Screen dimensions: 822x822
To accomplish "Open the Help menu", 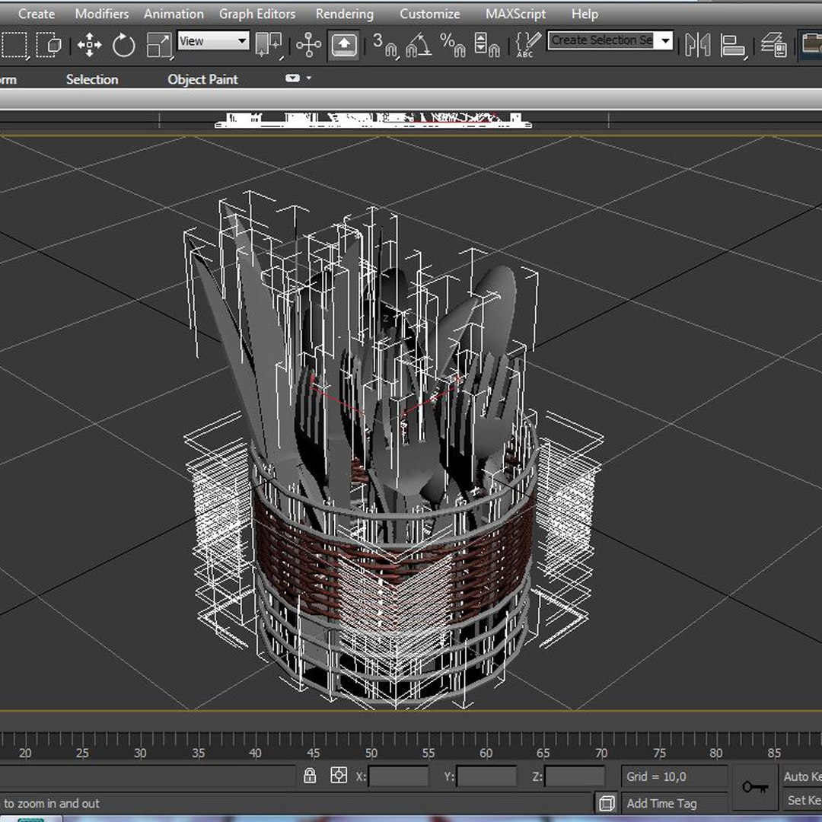I will (x=585, y=14).
